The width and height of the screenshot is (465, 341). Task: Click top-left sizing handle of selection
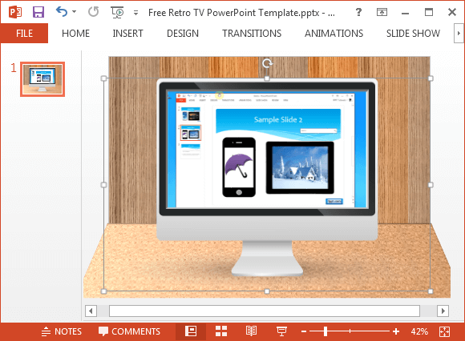point(103,78)
